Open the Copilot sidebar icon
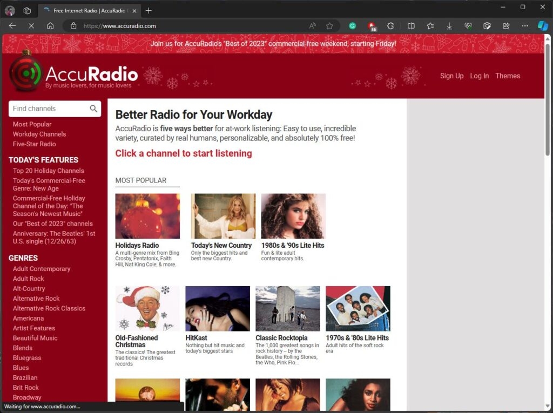Viewport: 553px width, 413px height. coord(543,26)
